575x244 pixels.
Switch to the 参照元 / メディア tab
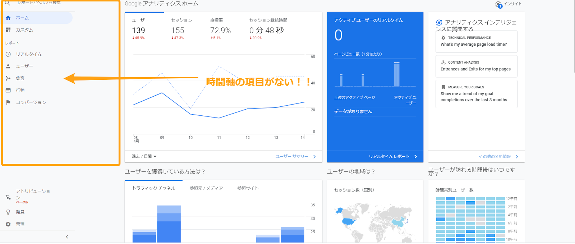pyautogui.click(x=206, y=188)
